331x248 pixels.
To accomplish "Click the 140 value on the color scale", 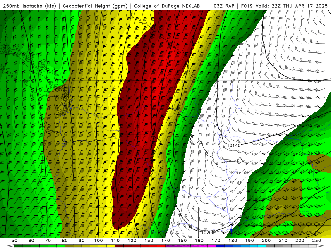I will [165, 241].
